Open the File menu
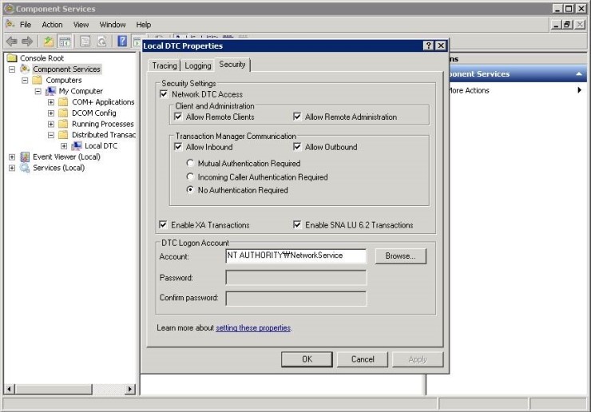Screen dimensions: 591x412 tap(26, 25)
